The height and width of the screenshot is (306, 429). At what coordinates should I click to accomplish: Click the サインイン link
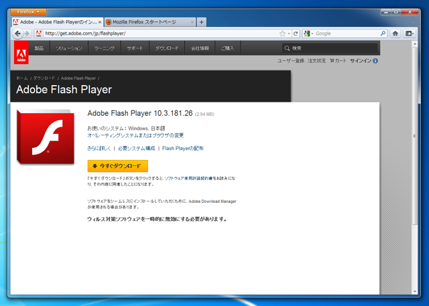coord(361,61)
